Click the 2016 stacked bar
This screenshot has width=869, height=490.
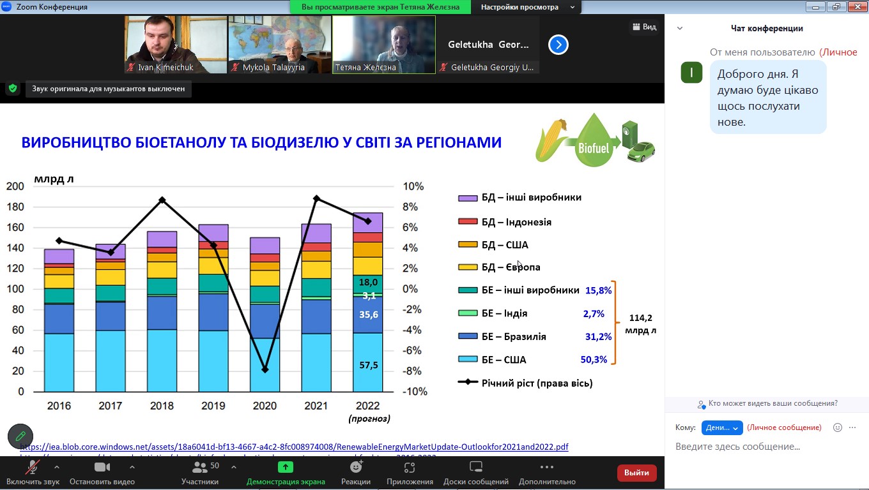[x=59, y=320]
